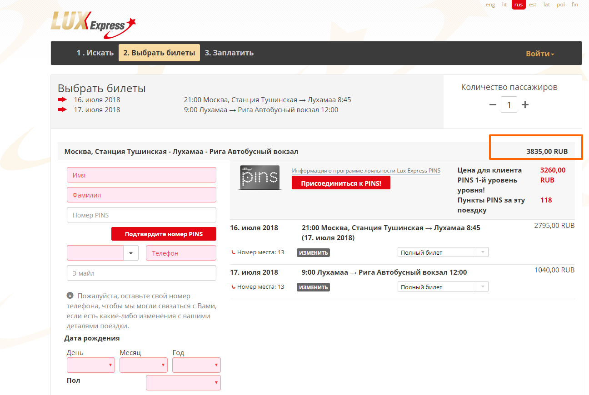This screenshot has height=395, width=589.
Task: Click ИЗМЕНИТЬ for Лухамаа–Рига seat
Action: click(x=314, y=287)
